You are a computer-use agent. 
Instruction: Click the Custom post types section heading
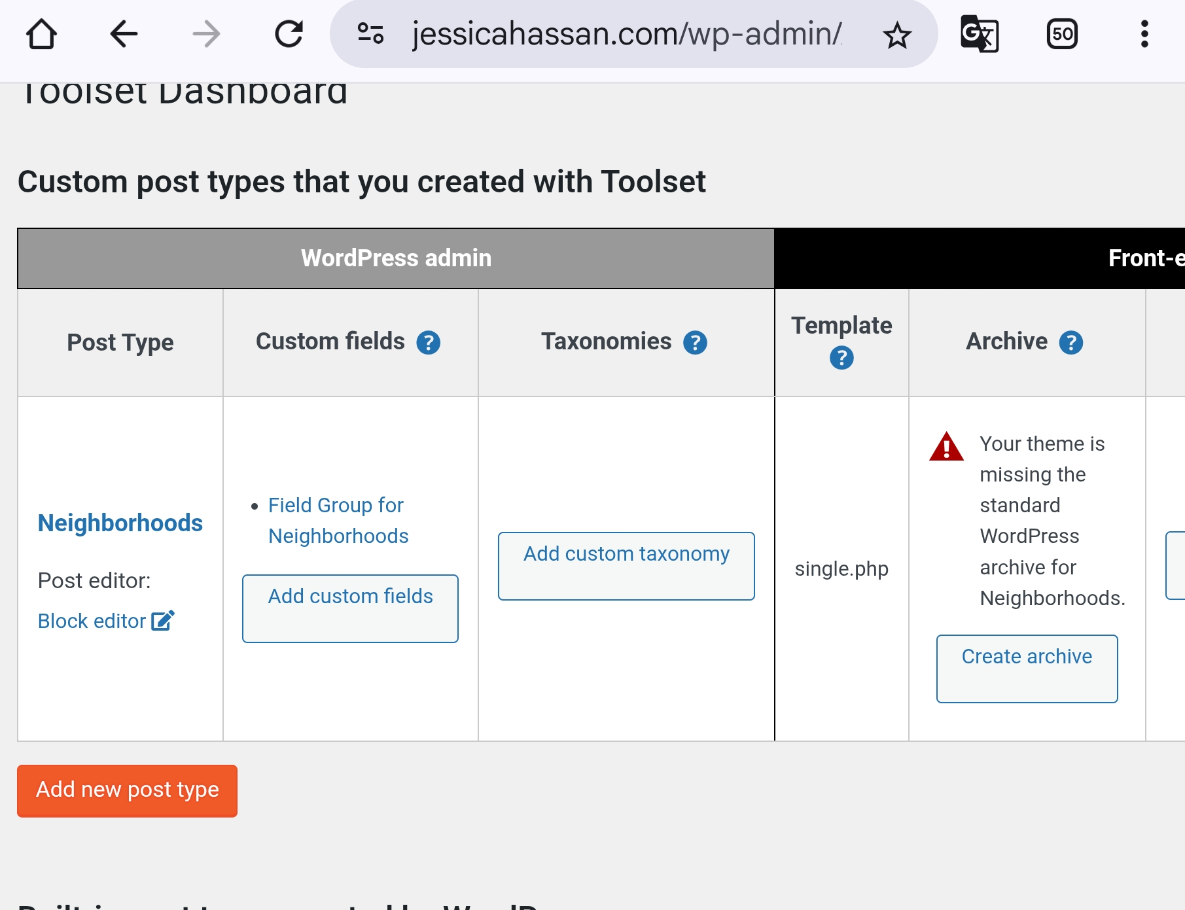pyautogui.click(x=361, y=182)
